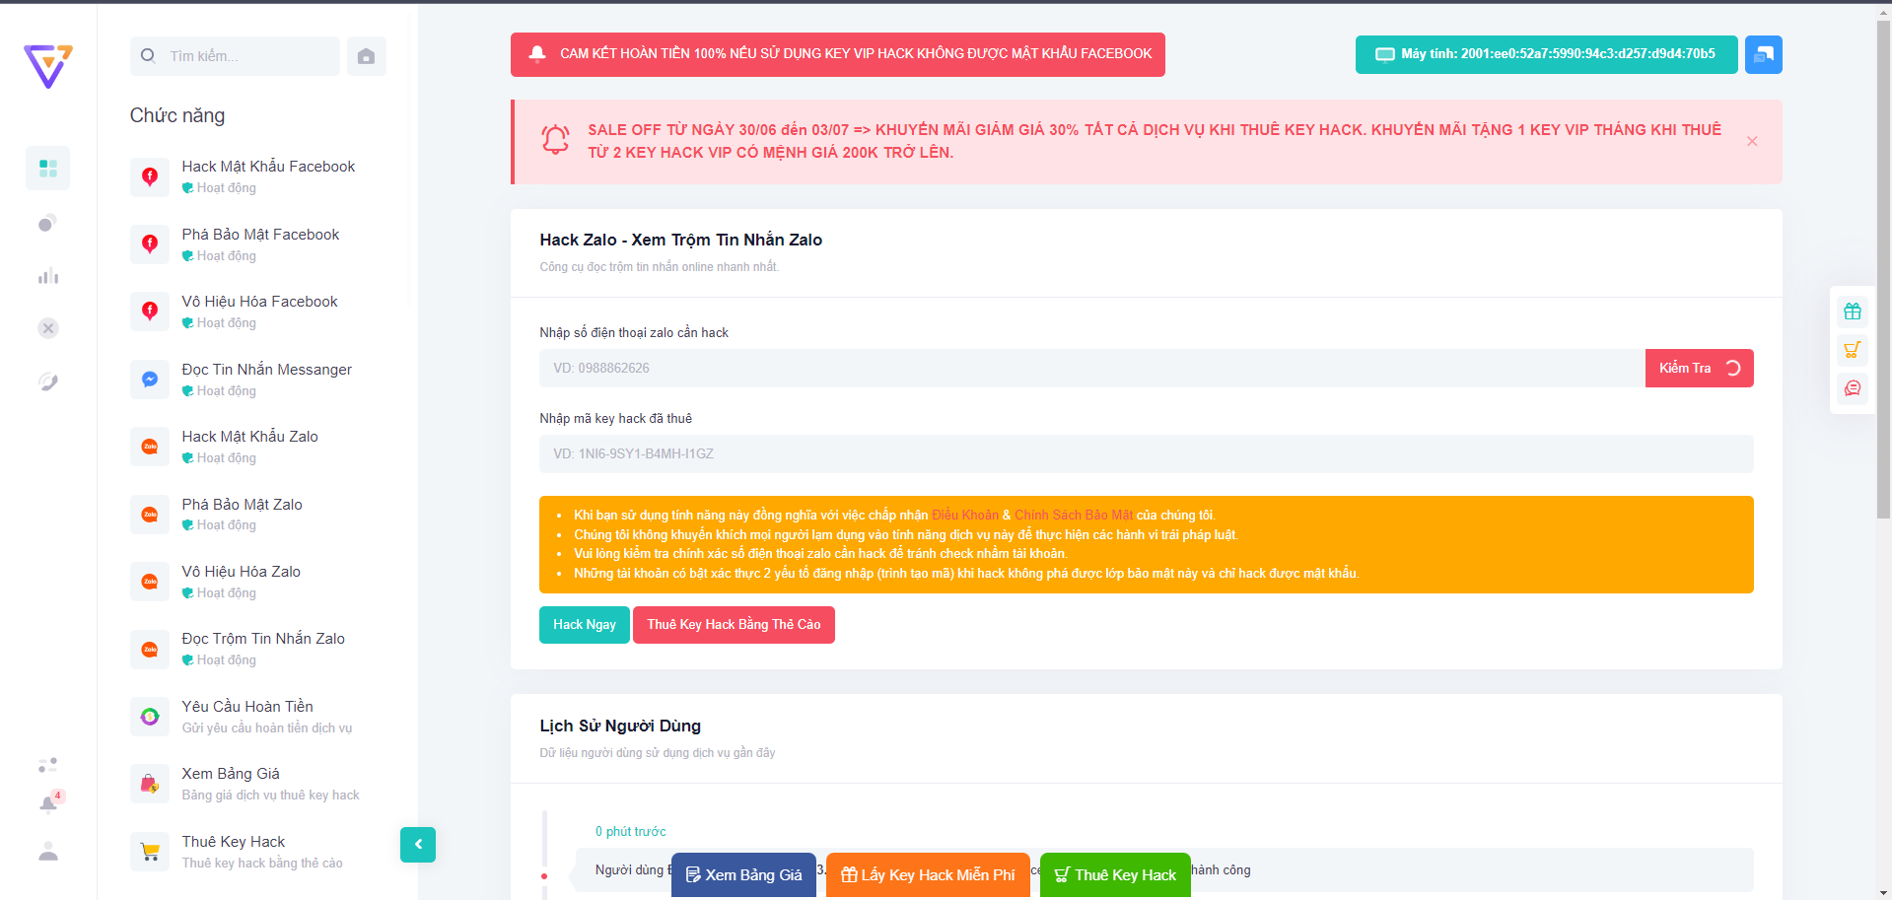This screenshot has width=1892, height=900.
Task: Select Yêu Cầu Hoàn Tiền in sidebar
Action: 247,707
